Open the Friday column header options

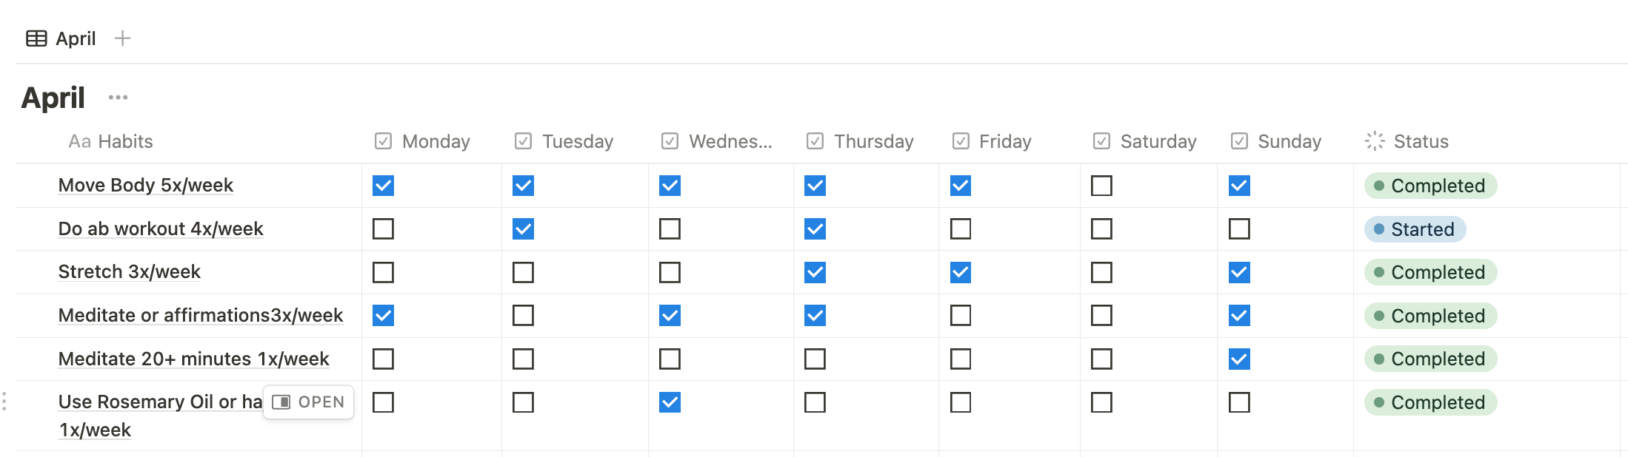[x=1004, y=141]
